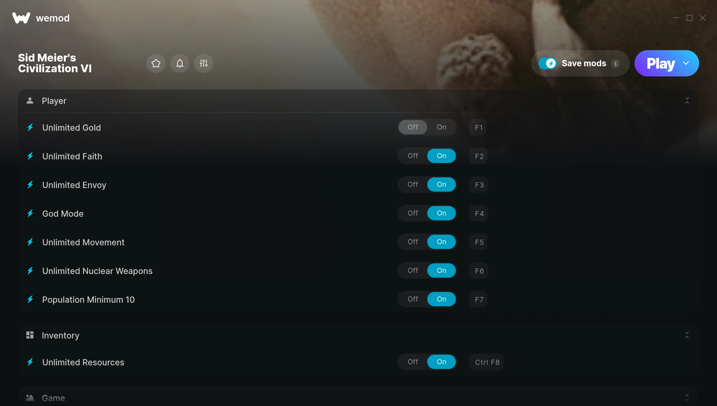Screen dimensions: 717x406
Task: Favorite the game with the star icon
Action: point(156,63)
